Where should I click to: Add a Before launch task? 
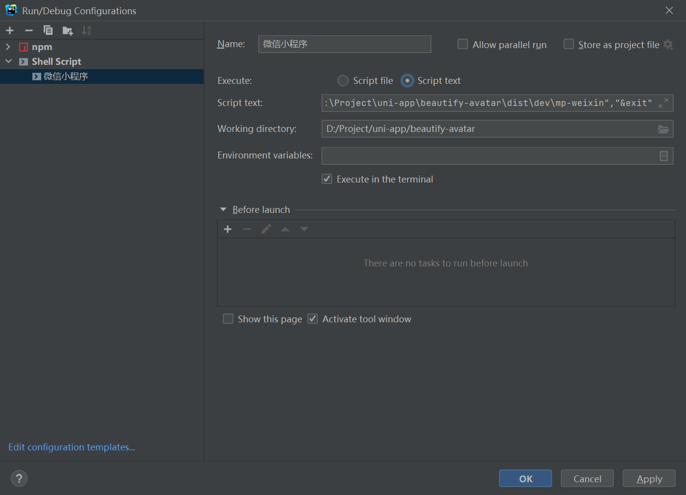tap(228, 229)
